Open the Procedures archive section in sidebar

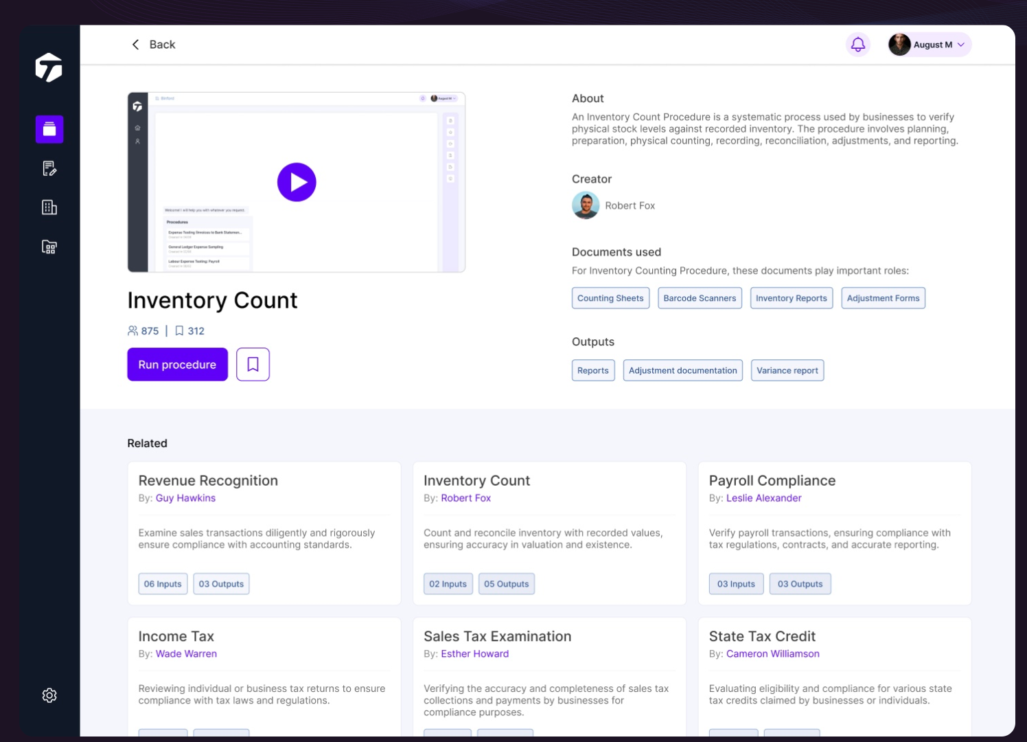coord(49,129)
